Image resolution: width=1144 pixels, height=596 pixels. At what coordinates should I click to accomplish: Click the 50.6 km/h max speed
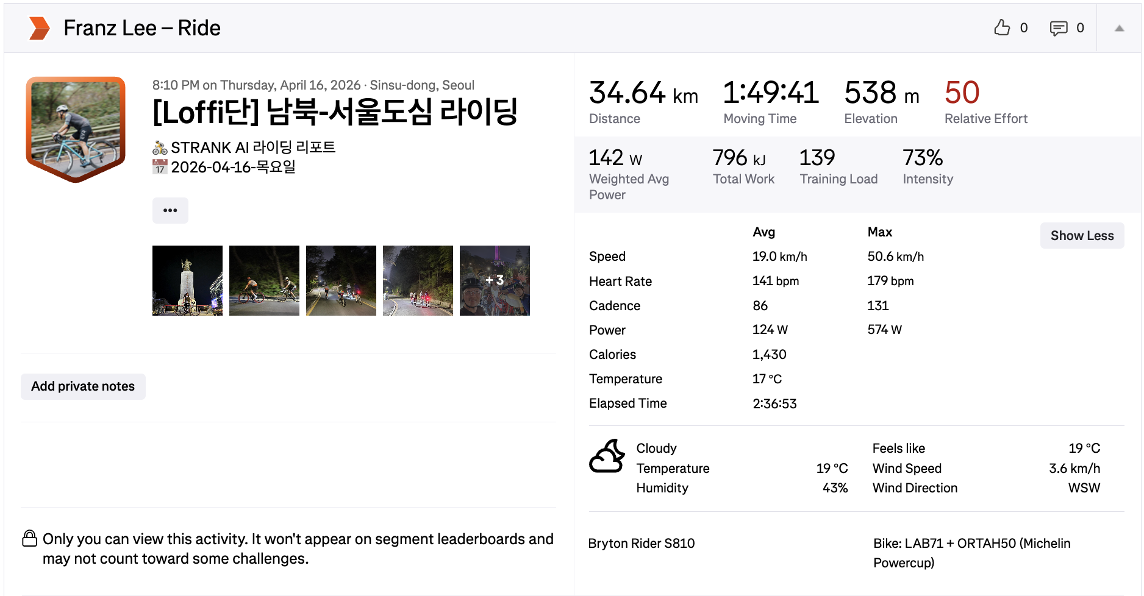click(x=896, y=257)
